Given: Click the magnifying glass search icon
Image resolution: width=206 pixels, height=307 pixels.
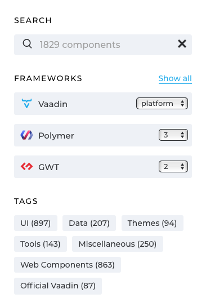Looking at the screenshot, I should [x=27, y=44].
